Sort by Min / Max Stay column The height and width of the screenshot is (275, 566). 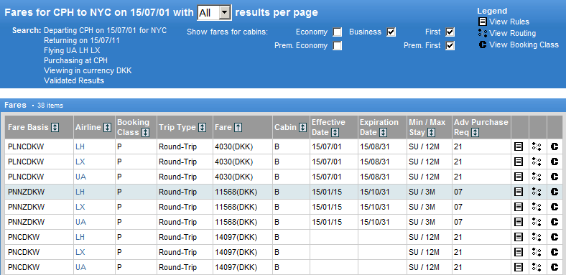click(431, 132)
